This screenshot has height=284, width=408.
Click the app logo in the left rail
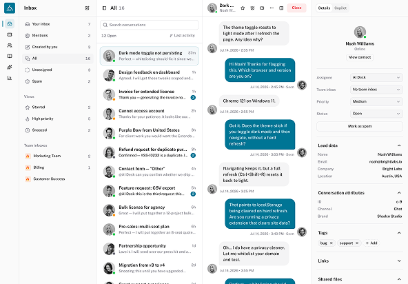tap(10, 8)
